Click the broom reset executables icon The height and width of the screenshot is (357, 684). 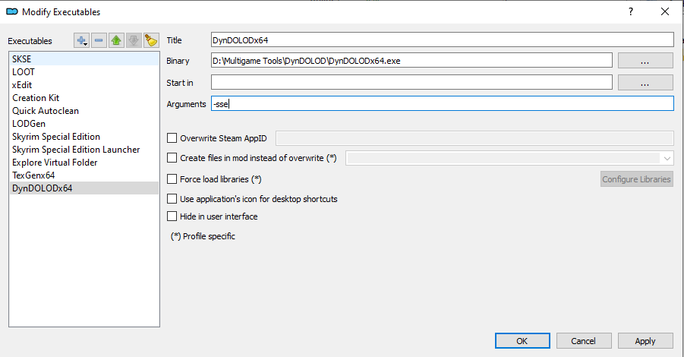point(150,40)
